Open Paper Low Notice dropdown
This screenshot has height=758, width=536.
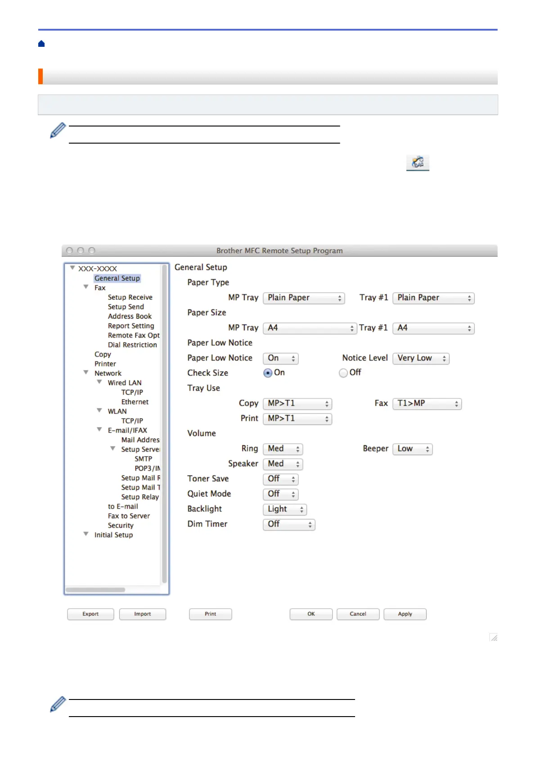281,358
